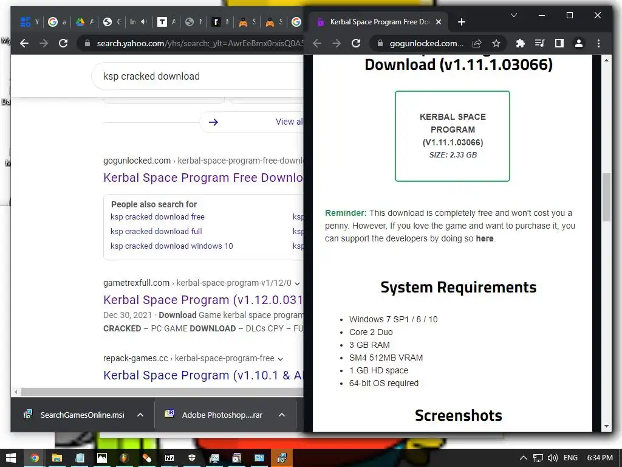Viewport: 622px width, 467px height.
Task: Switch to the first game controller tab
Action: tap(248, 22)
